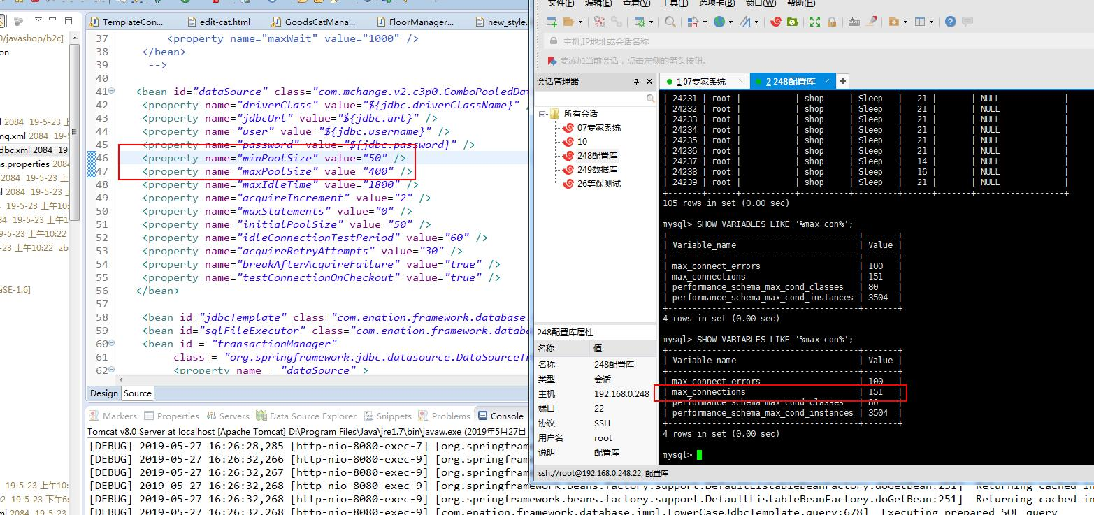Click the search icon in session manager
1094x515 pixels.
pos(650,99)
